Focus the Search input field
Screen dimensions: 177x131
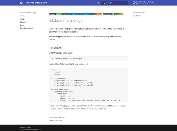click(114, 3)
